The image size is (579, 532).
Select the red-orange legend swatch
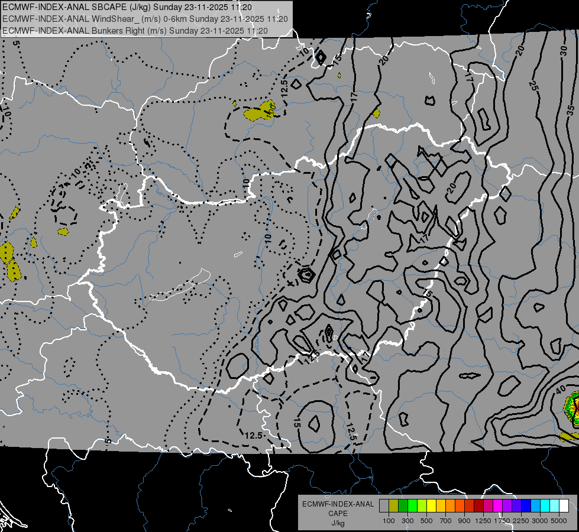click(460, 506)
